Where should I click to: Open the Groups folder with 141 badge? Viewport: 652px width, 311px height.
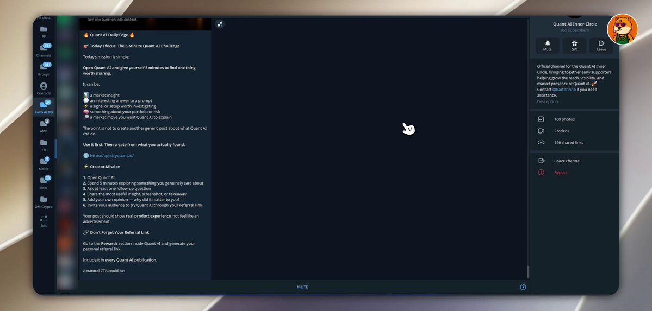click(44, 69)
